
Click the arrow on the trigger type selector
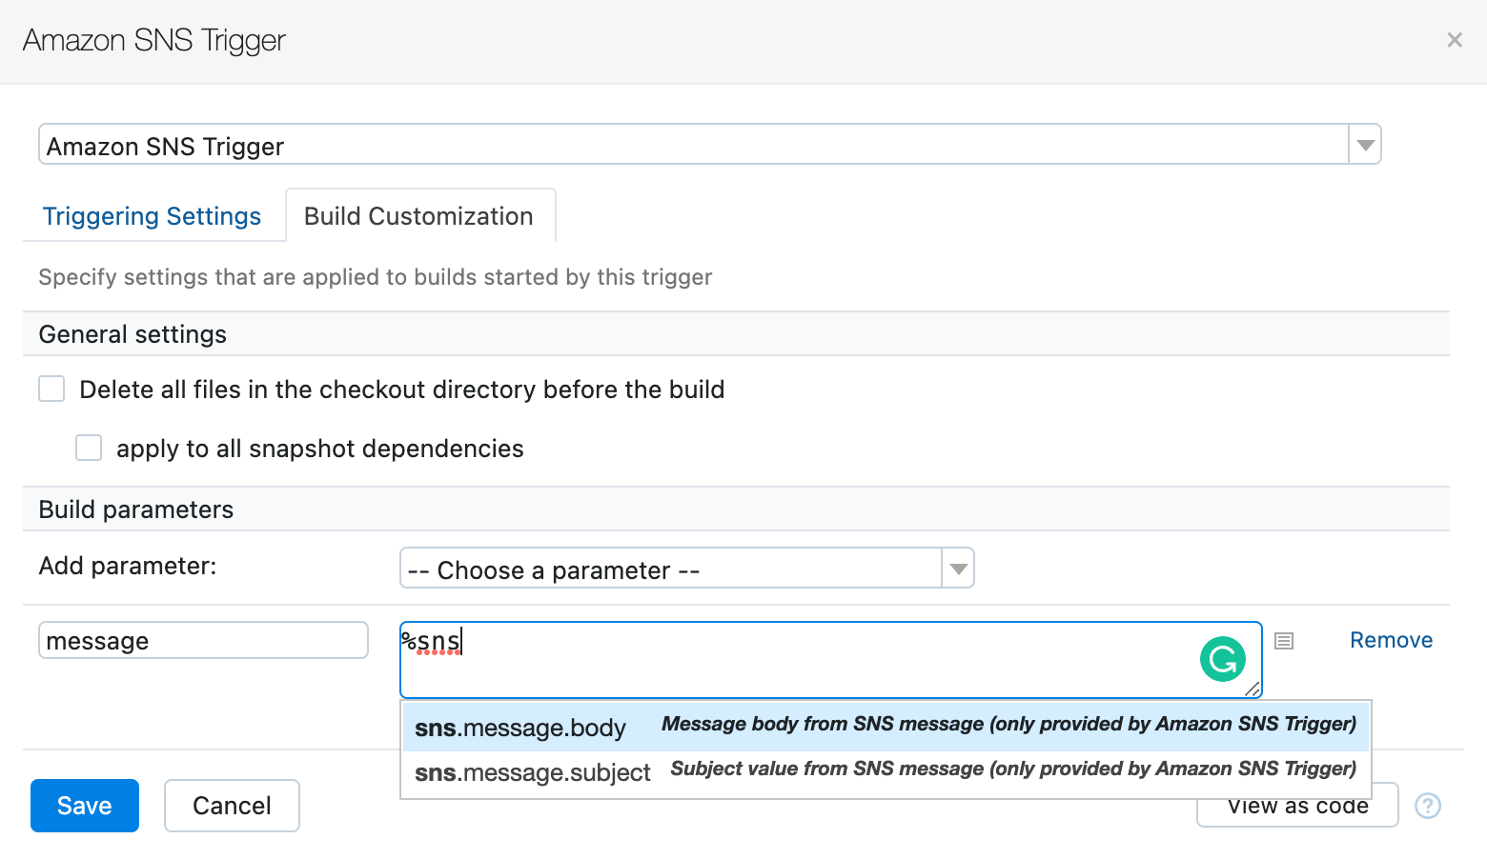pos(1365,146)
